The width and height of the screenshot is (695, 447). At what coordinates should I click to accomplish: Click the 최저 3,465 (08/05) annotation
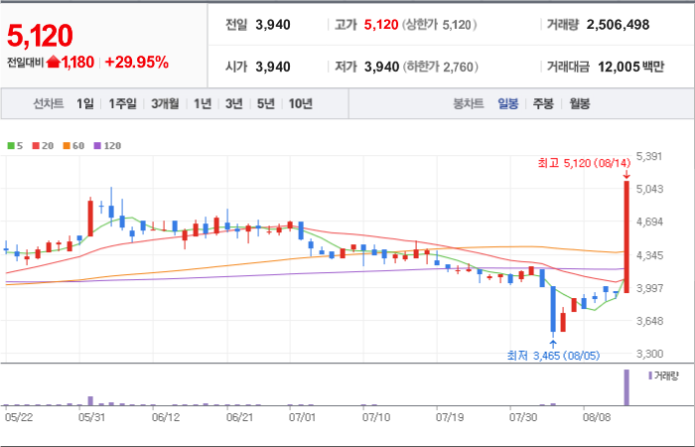tap(554, 356)
